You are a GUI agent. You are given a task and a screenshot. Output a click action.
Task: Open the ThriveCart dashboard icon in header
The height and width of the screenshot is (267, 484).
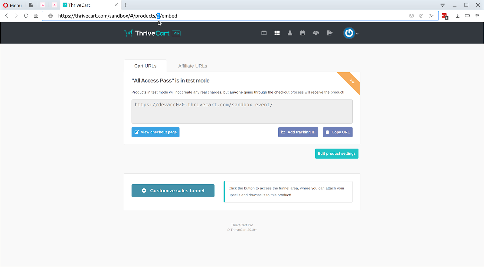pos(264,33)
